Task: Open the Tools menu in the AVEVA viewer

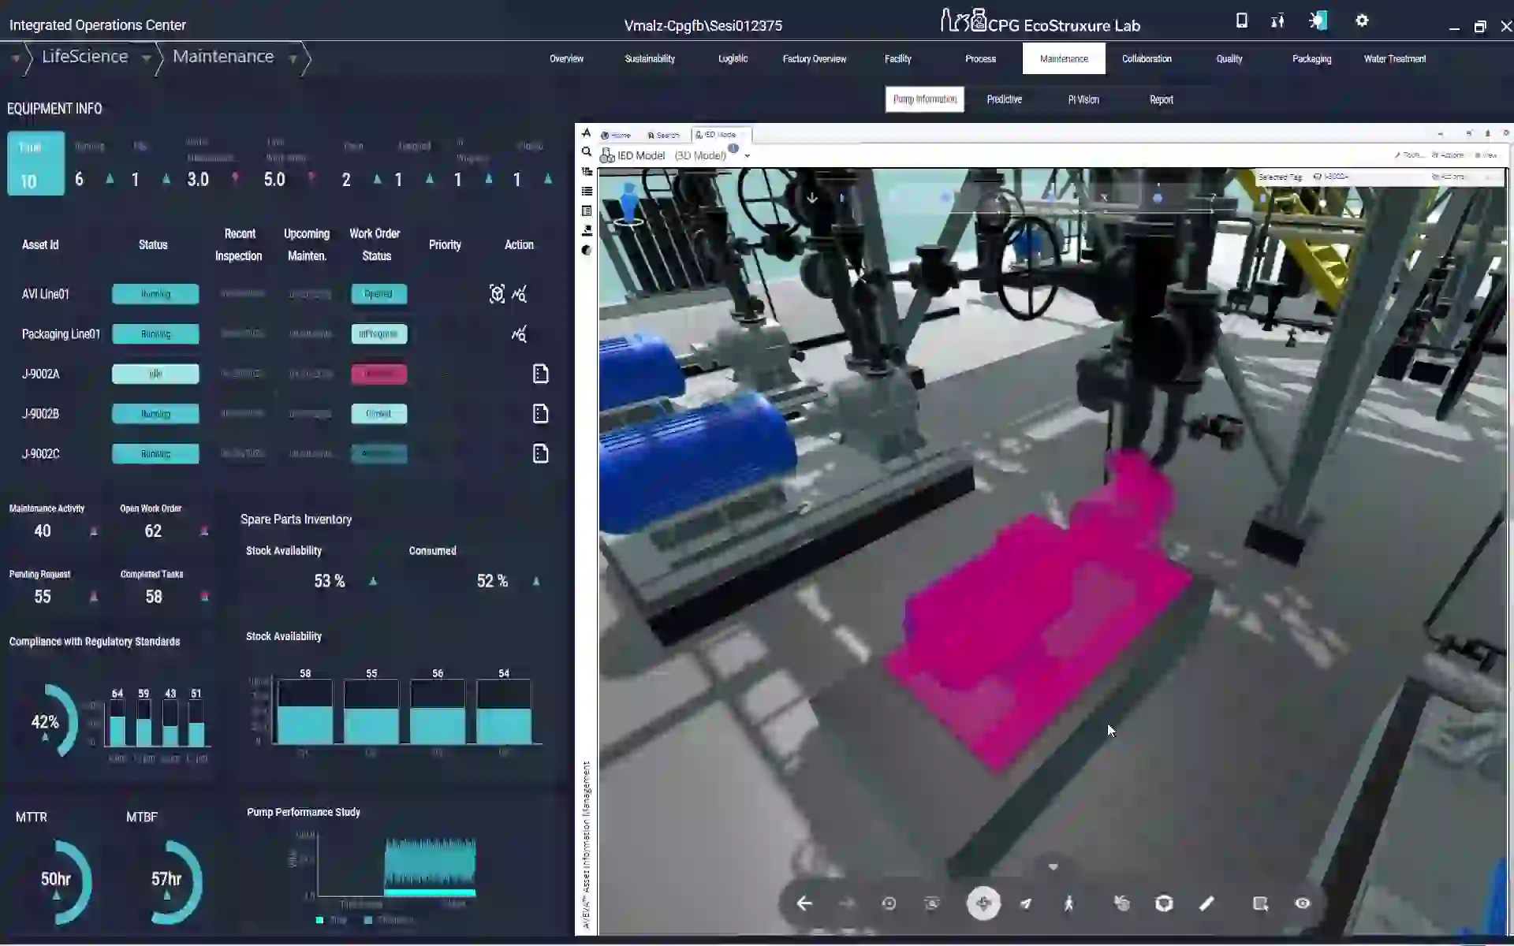Action: click(x=1408, y=155)
